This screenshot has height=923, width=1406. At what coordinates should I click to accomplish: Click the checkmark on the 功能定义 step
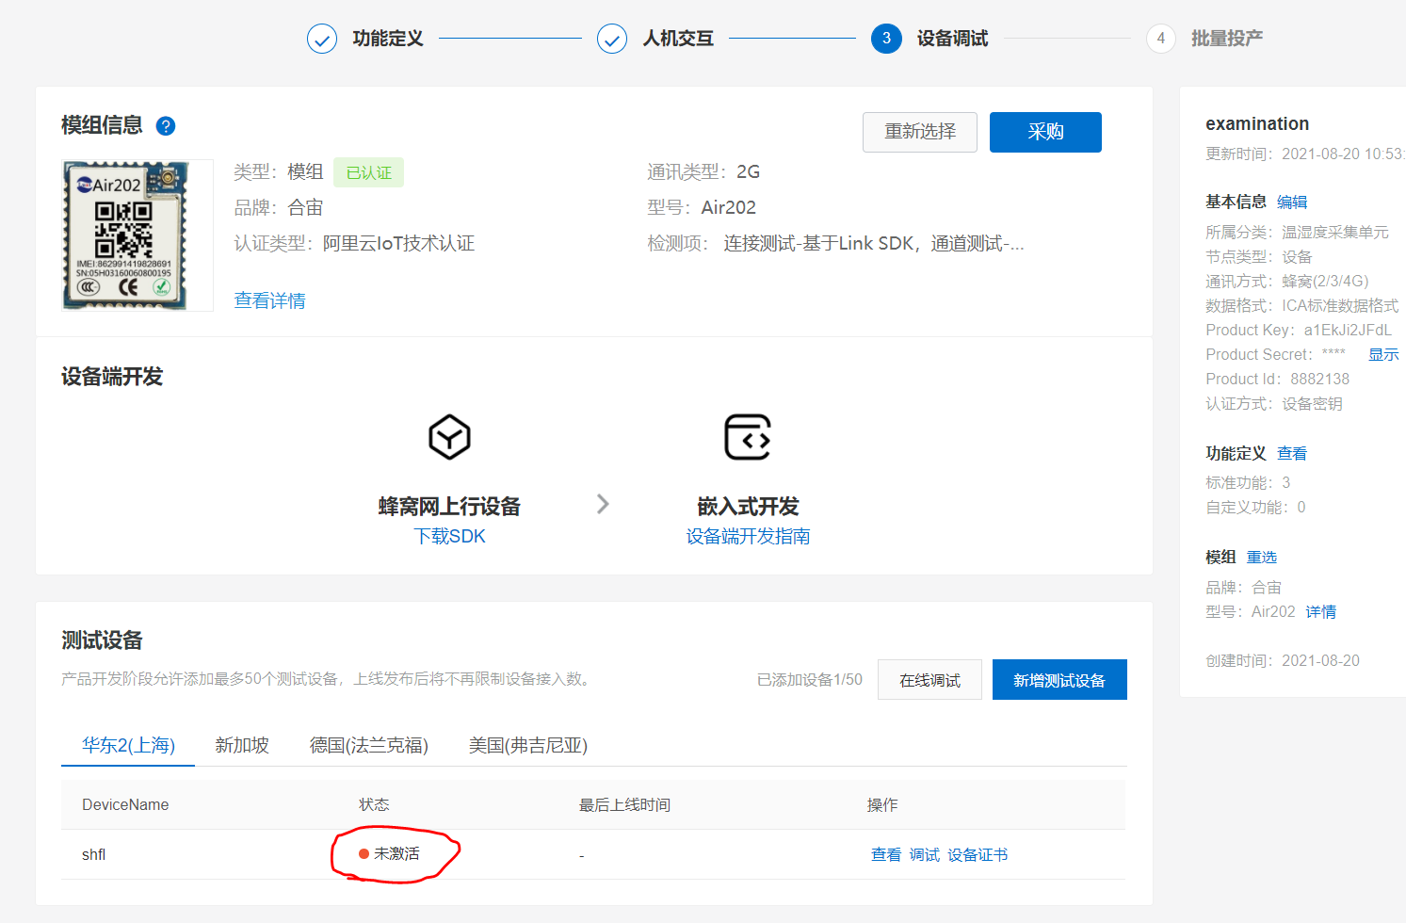pyautogui.click(x=321, y=38)
